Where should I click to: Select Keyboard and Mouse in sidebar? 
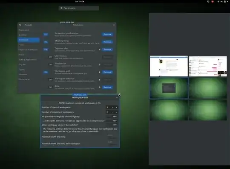29,50
